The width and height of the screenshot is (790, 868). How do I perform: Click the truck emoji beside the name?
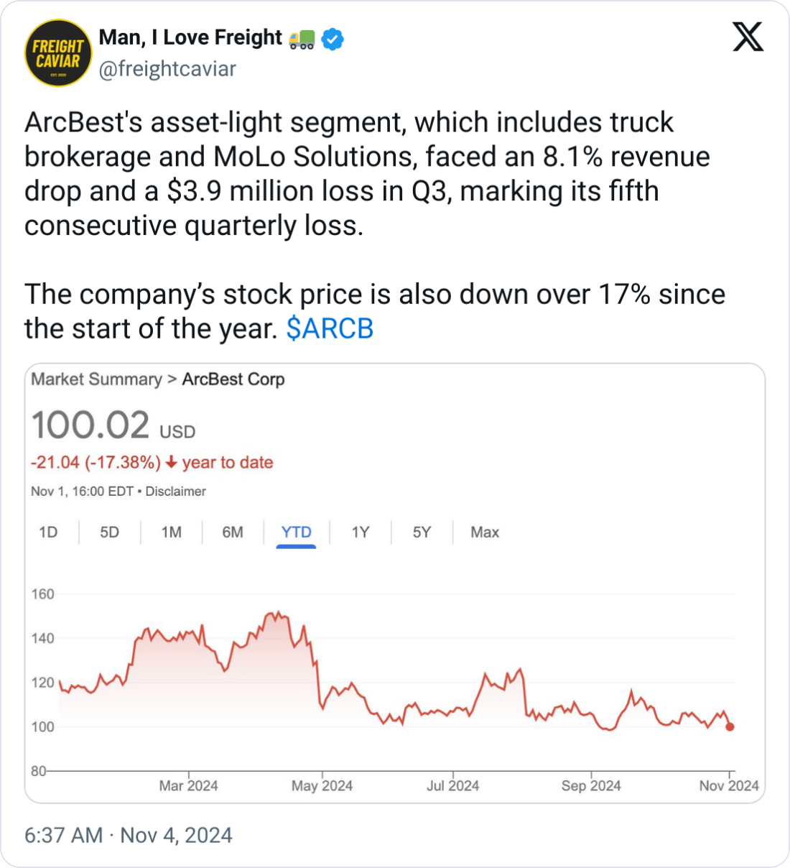[x=302, y=39]
